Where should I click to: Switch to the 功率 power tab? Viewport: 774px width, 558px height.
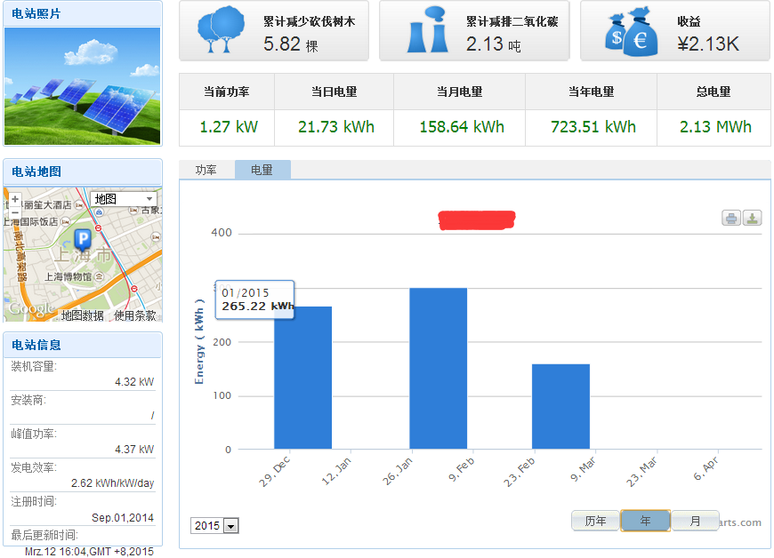pyautogui.click(x=206, y=170)
